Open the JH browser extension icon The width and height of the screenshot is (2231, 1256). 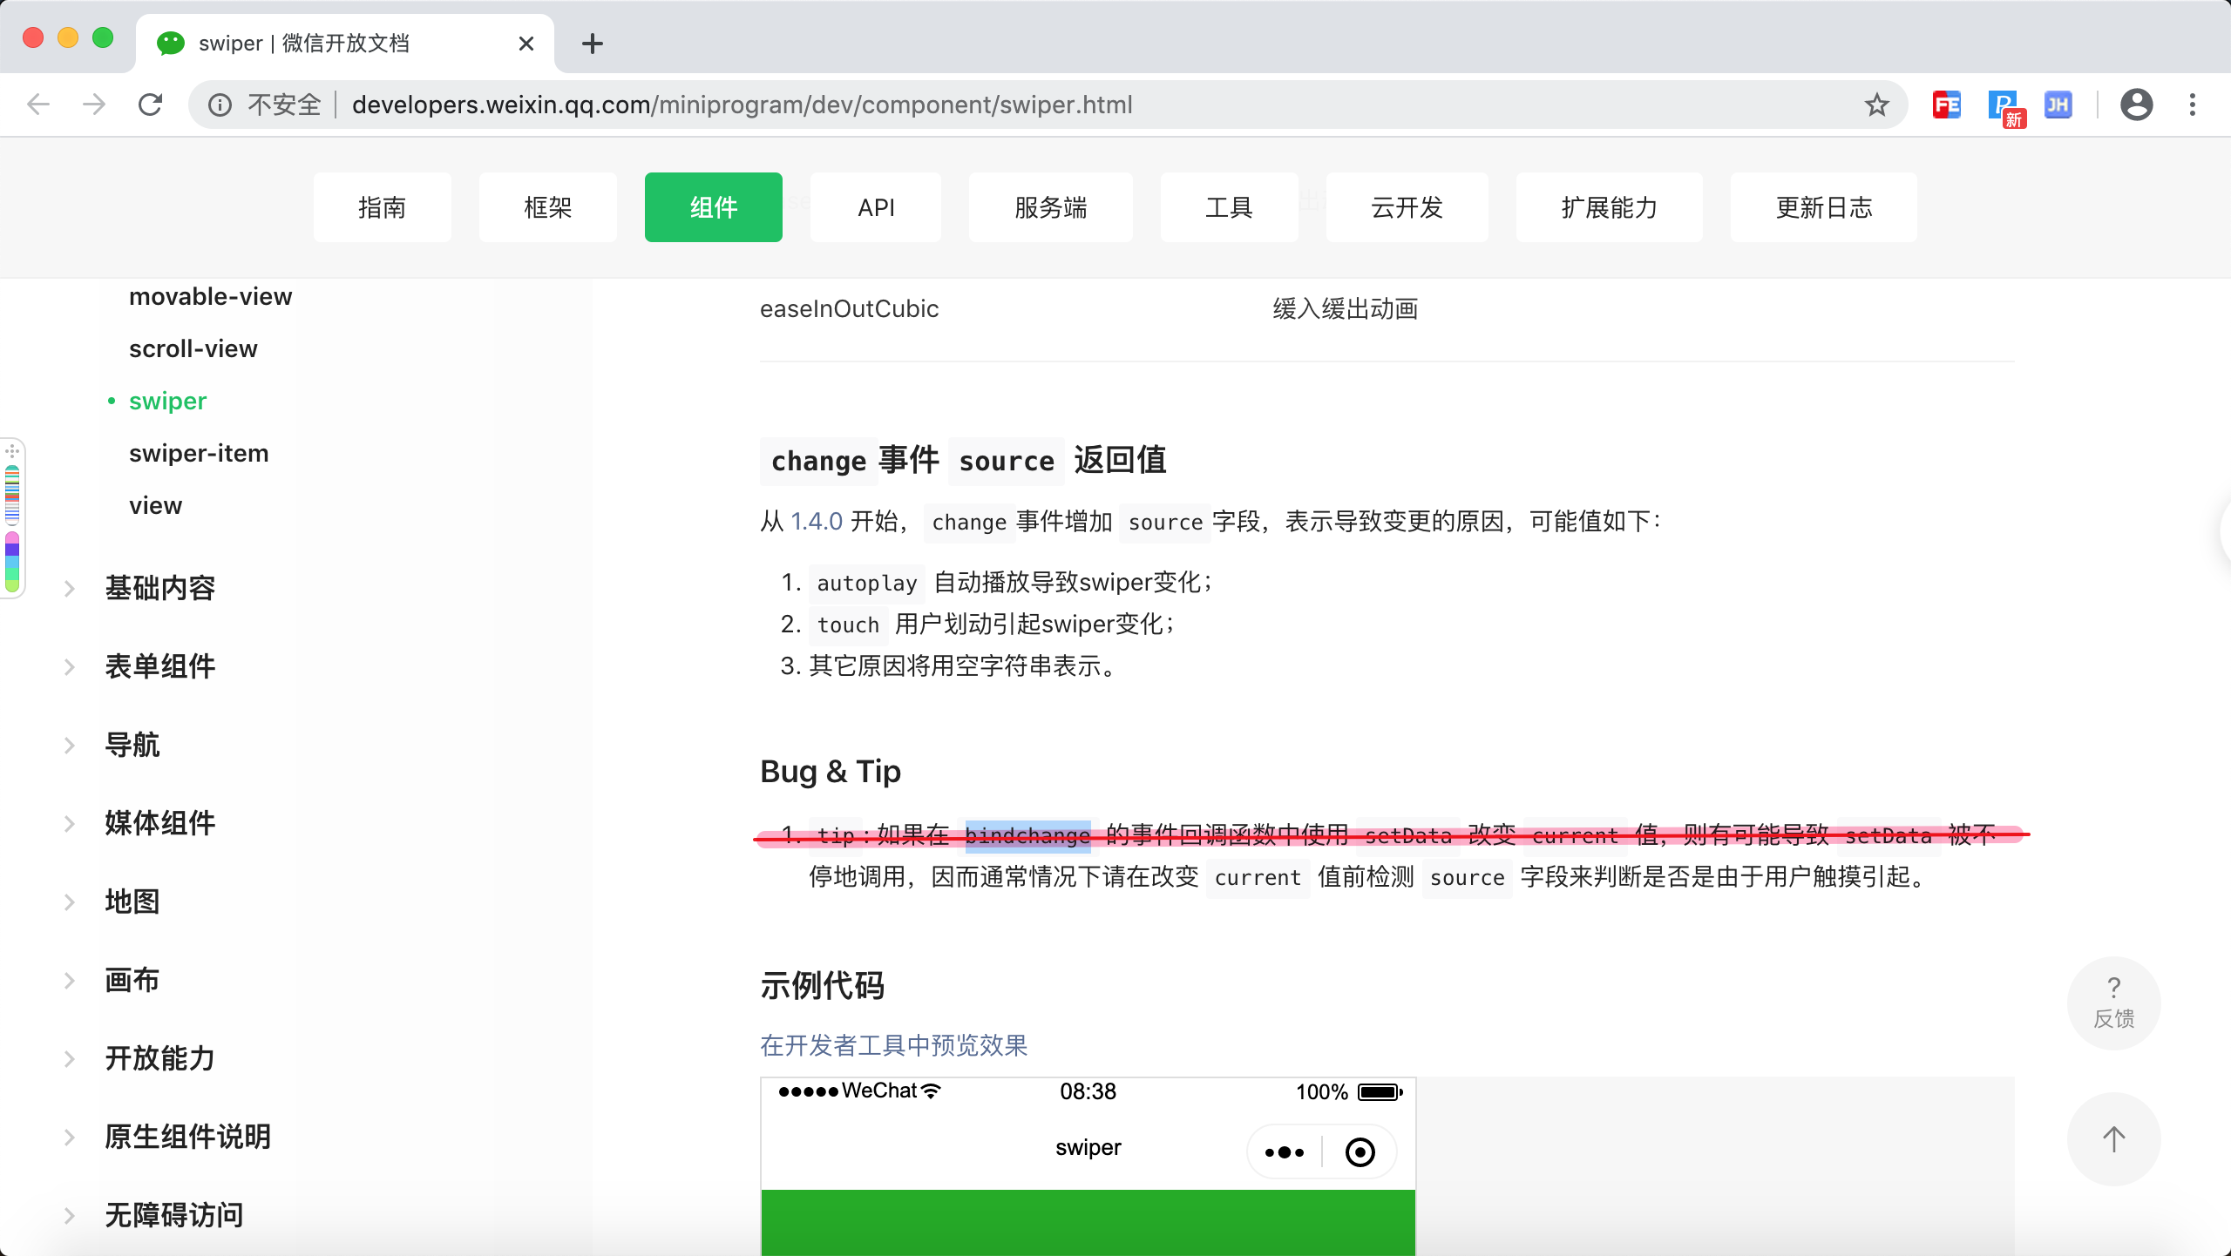pyautogui.click(x=2058, y=105)
